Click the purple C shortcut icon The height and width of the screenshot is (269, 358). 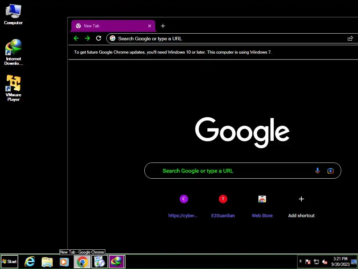[x=184, y=199]
